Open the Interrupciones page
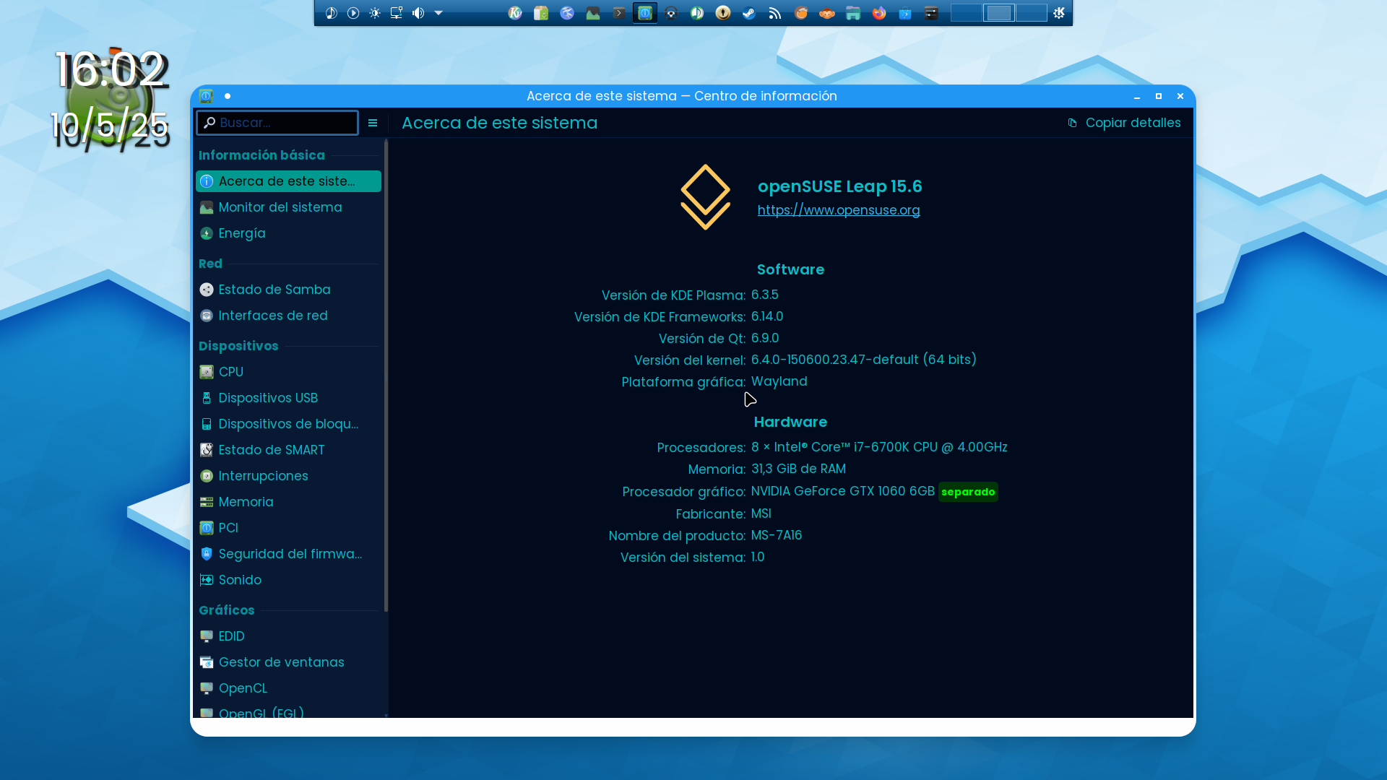Image resolution: width=1387 pixels, height=780 pixels. 288,476
